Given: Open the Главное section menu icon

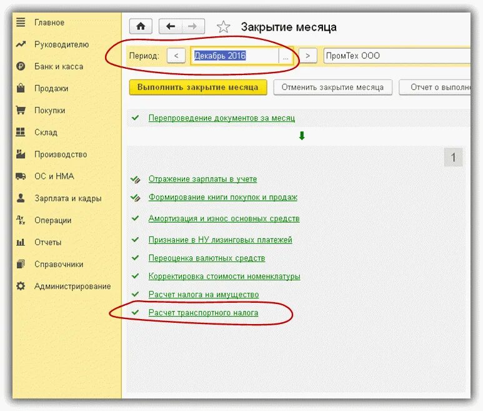Looking at the screenshot, I should (21, 22).
